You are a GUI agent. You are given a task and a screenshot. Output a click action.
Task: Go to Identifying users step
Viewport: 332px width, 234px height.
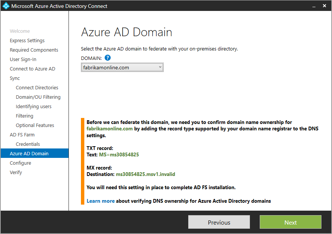[34, 106]
